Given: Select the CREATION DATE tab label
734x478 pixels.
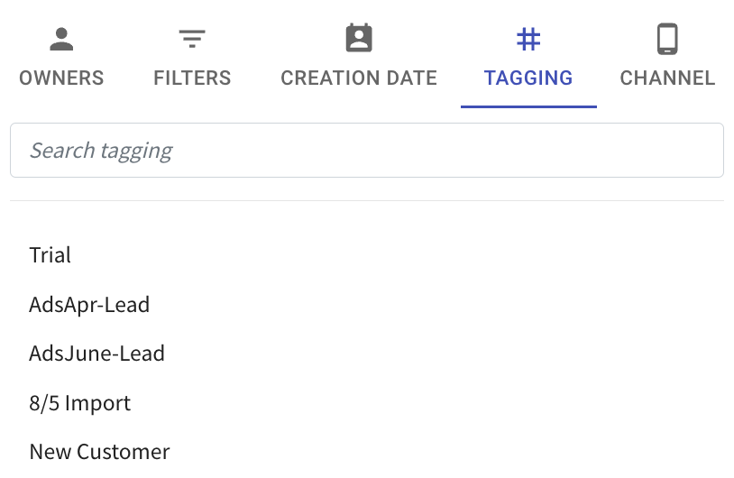Looking at the screenshot, I should (x=359, y=78).
